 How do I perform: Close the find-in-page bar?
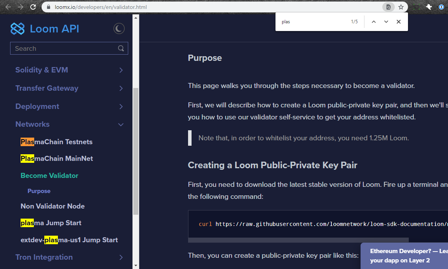(x=398, y=21)
